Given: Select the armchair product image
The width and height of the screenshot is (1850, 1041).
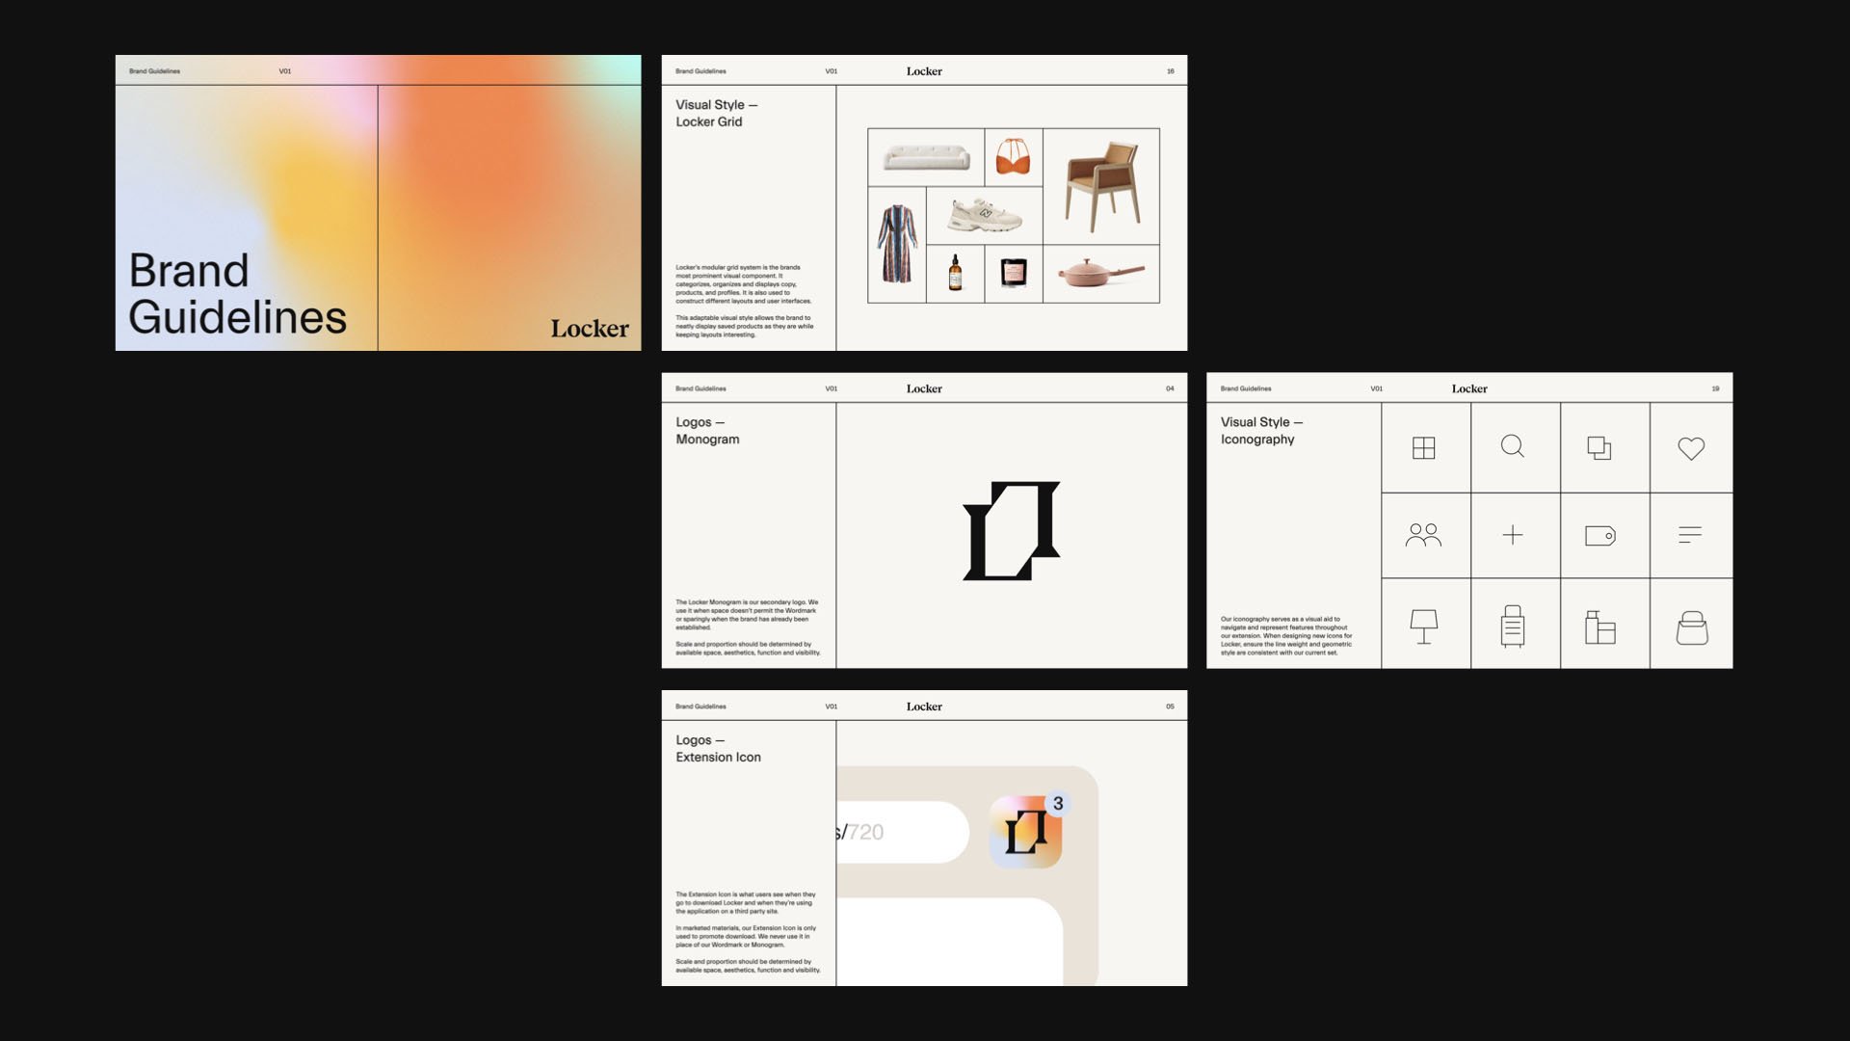Looking at the screenshot, I should 1101,186.
